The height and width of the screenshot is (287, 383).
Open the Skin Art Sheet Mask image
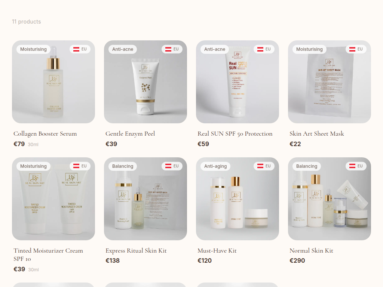pyautogui.click(x=330, y=82)
